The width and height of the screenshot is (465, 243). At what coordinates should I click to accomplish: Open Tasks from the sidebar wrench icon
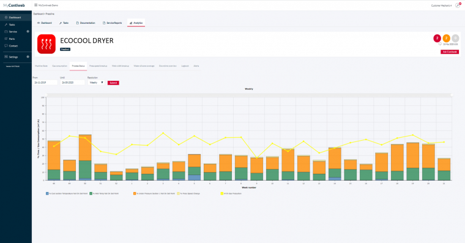6,24
